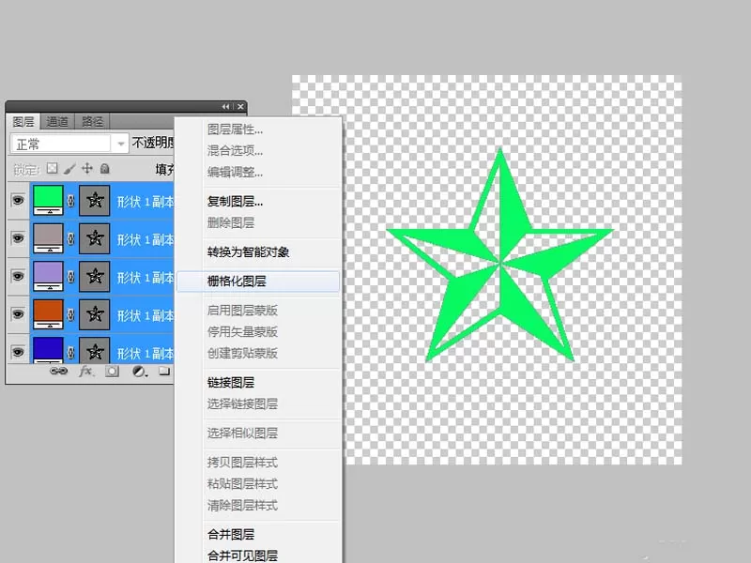Choose 混合选项... from context menu
Viewport: 751px width, 563px height.
click(258, 151)
